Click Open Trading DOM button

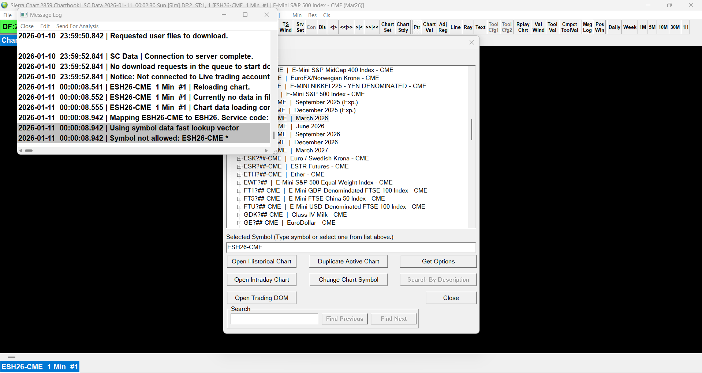261,298
